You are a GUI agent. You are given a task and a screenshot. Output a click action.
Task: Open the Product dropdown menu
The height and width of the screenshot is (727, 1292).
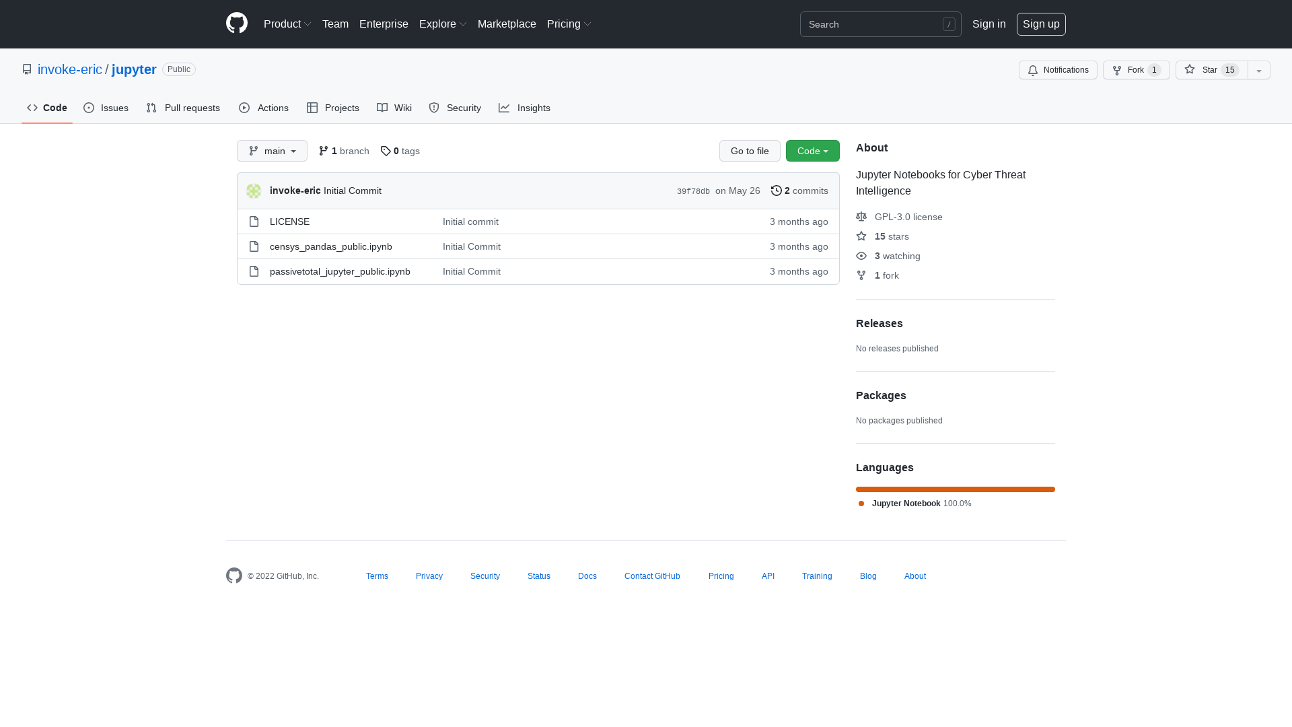(287, 24)
